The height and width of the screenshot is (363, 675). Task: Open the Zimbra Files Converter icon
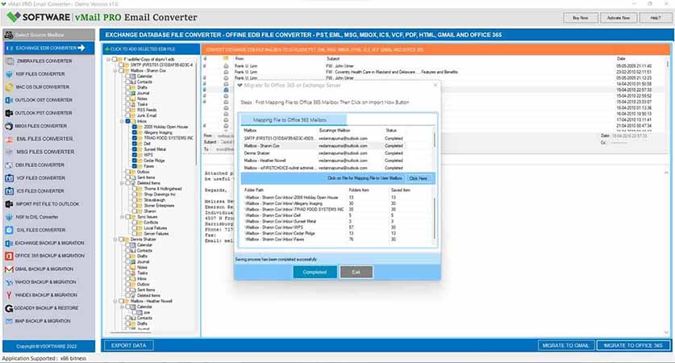[9, 61]
